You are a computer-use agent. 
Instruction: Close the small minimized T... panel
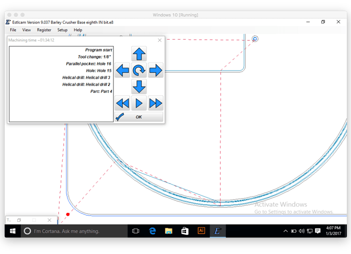(x=49, y=220)
